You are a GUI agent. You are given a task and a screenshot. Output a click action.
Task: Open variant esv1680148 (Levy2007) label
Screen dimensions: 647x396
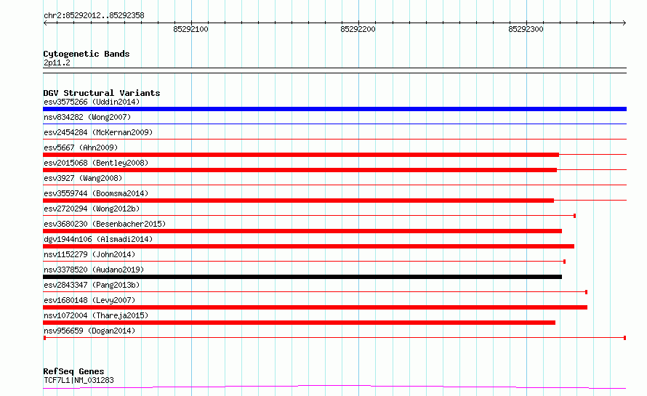coord(89,300)
